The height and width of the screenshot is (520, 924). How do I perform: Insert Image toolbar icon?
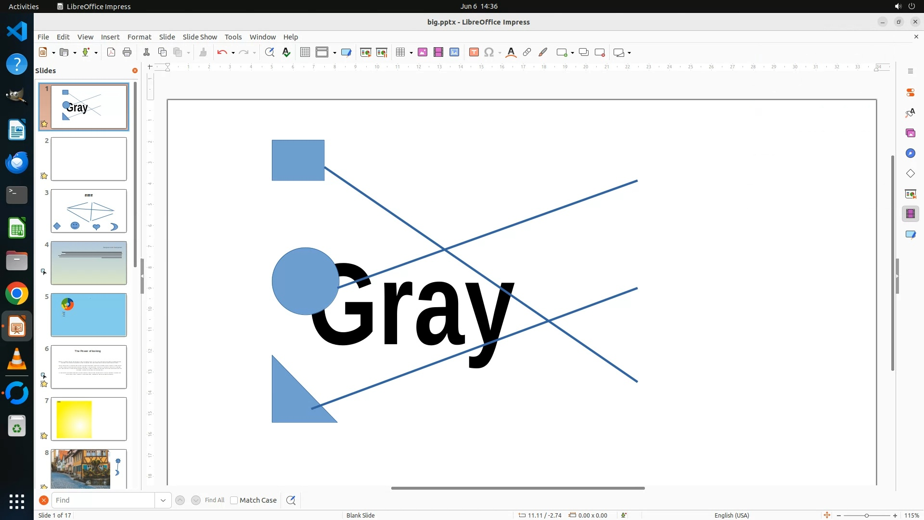[423, 52]
